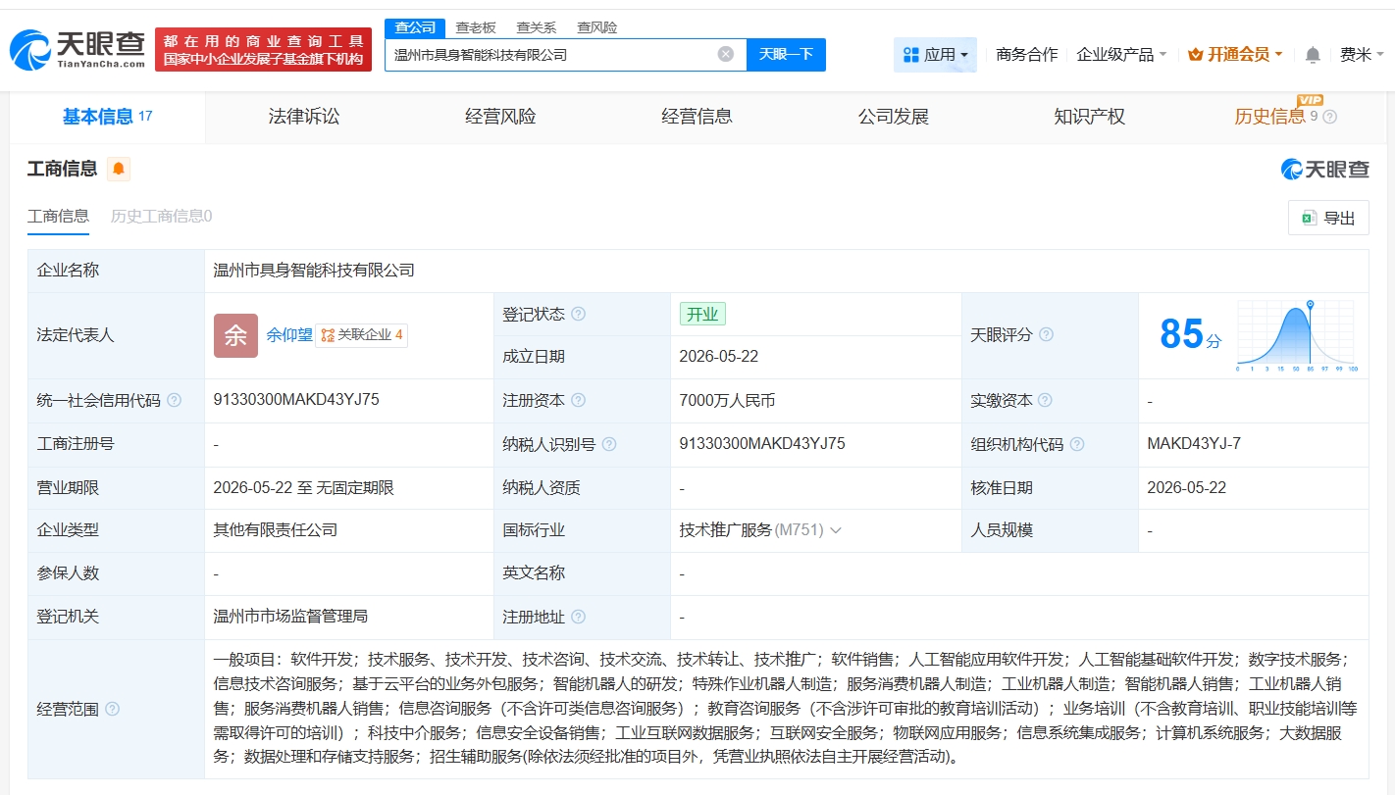This screenshot has width=1395, height=795.
Task: Select the 查老板 search tab
Action: (476, 27)
